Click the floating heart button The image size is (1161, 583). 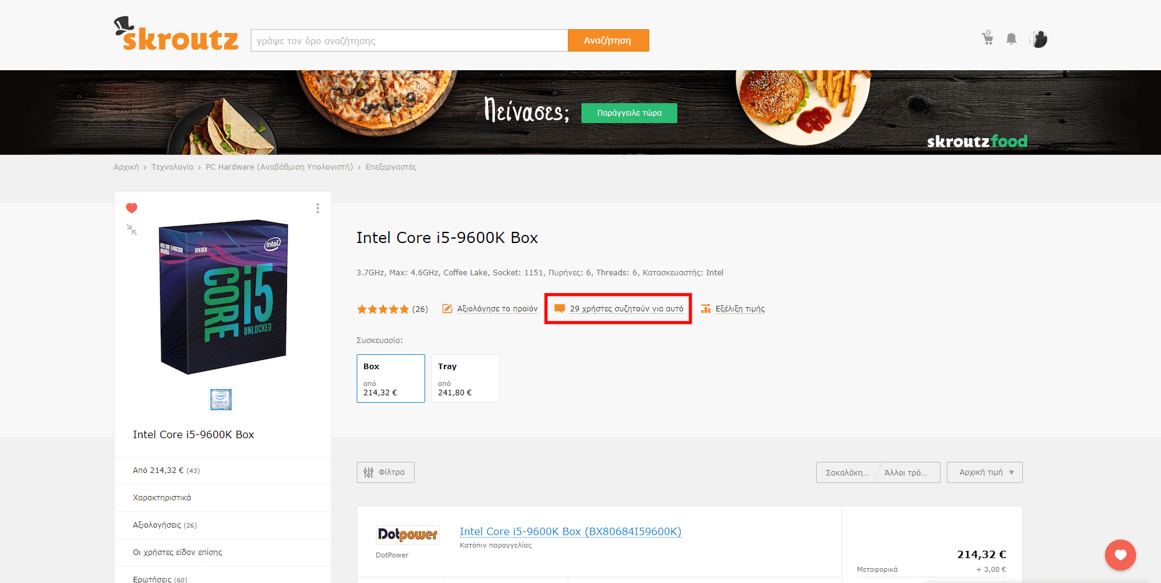point(1120,554)
